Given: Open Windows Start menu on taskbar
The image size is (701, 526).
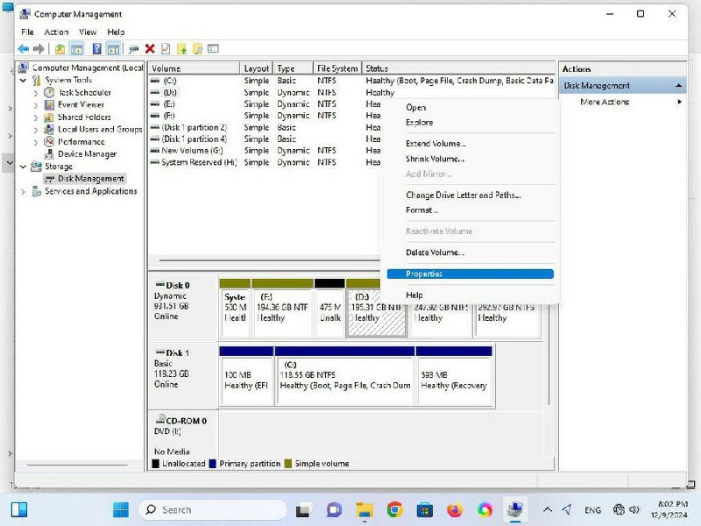Looking at the screenshot, I should [x=121, y=509].
